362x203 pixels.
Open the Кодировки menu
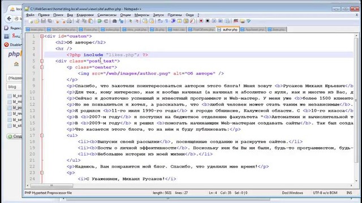tap(85, 15)
